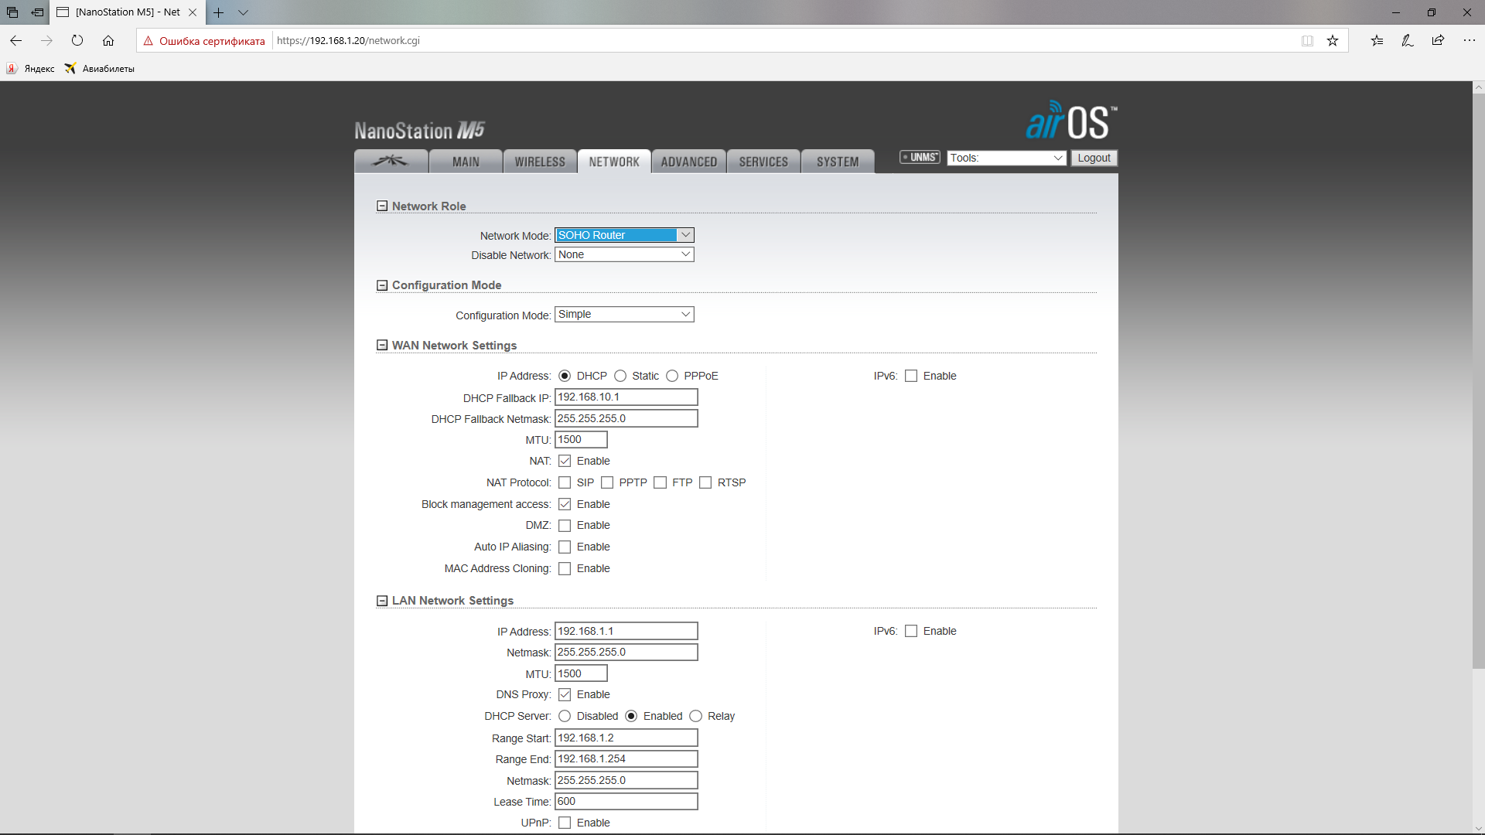
Task: Select the Static IP address radio
Action: [x=620, y=377]
